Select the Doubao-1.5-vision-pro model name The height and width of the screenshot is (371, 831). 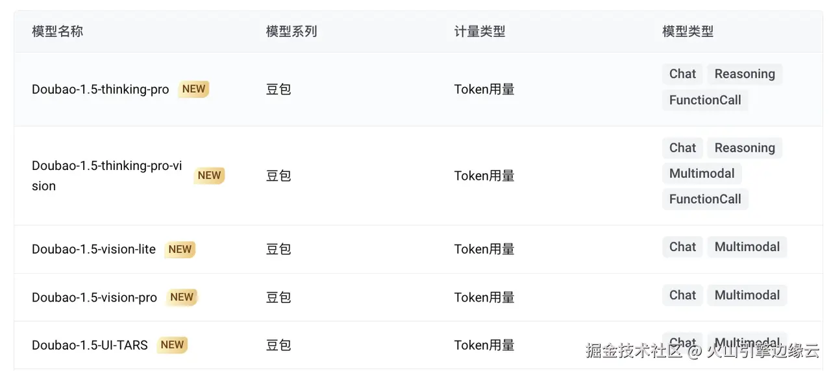click(94, 297)
